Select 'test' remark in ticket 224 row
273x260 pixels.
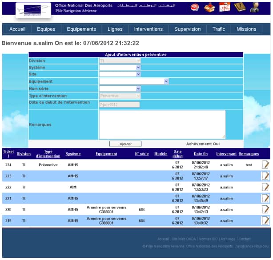point(249,165)
